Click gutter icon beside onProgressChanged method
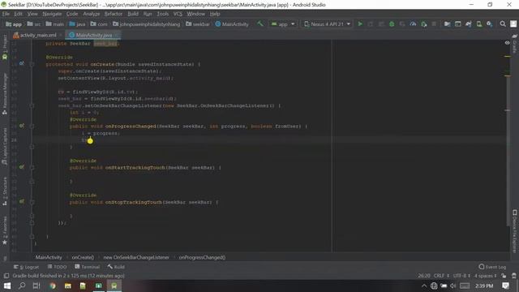 [22, 126]
